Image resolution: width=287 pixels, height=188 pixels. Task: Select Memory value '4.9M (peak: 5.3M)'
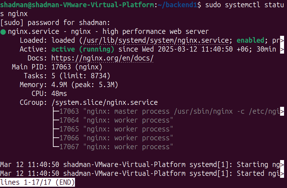click(85, 84)
